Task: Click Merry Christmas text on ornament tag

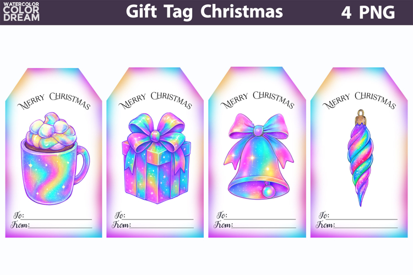Action: (359, 101)
